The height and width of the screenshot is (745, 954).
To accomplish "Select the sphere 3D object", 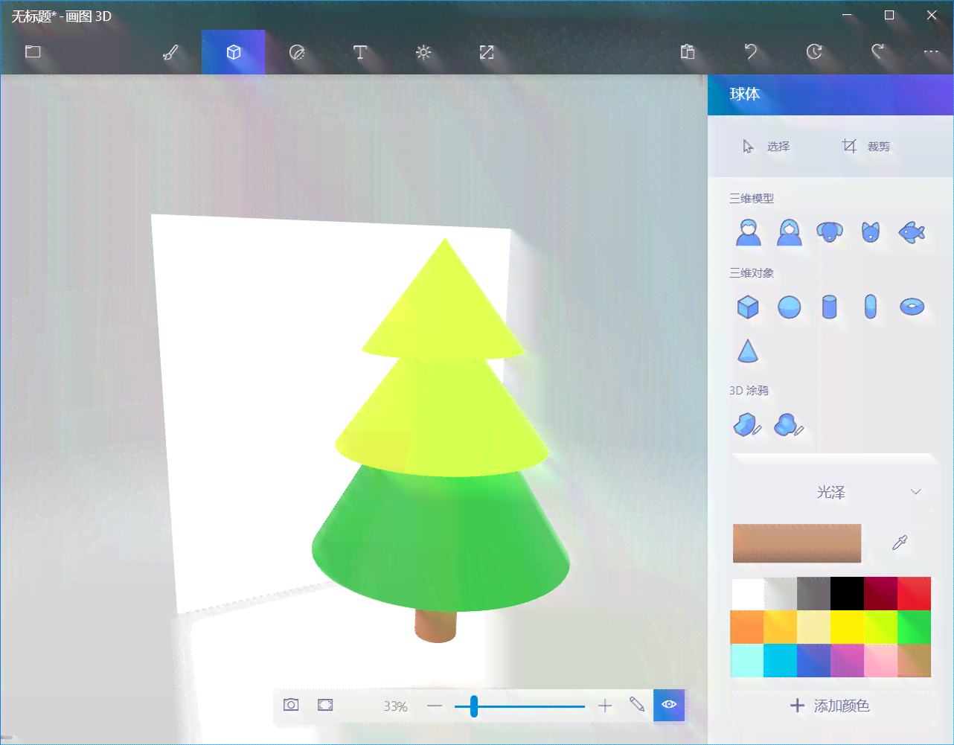I will pos(790,307).
